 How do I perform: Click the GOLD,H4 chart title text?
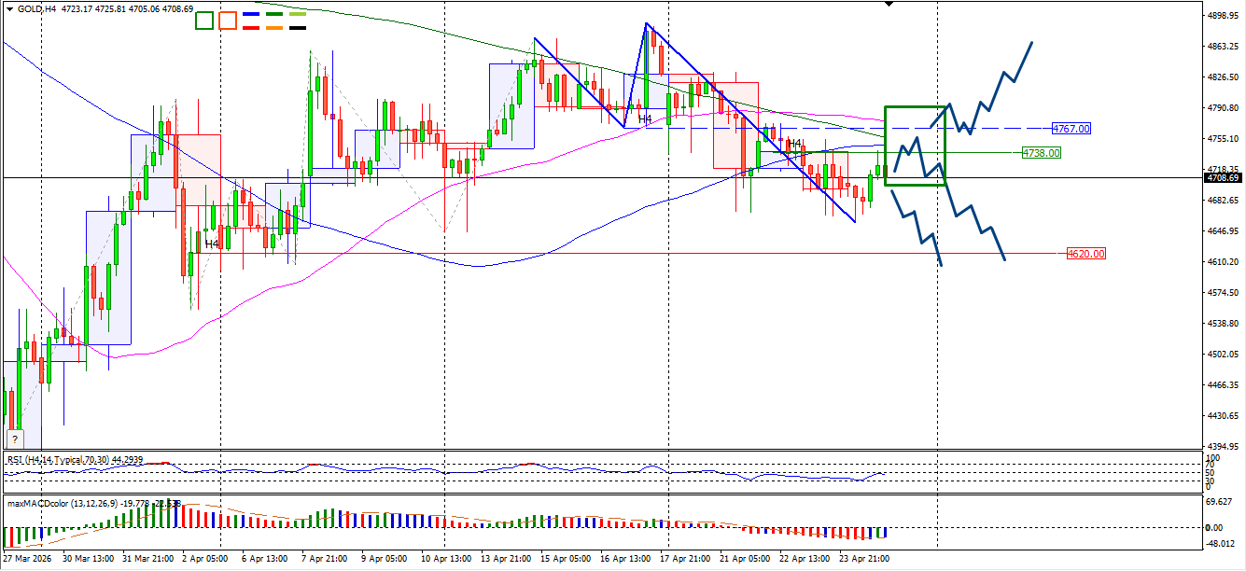point(36,9)
